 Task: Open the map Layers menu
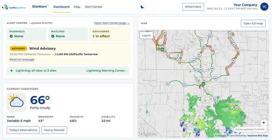[146, 36]
